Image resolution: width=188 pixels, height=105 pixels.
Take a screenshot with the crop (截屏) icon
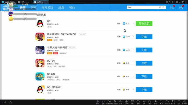click(x=161, y=102)
